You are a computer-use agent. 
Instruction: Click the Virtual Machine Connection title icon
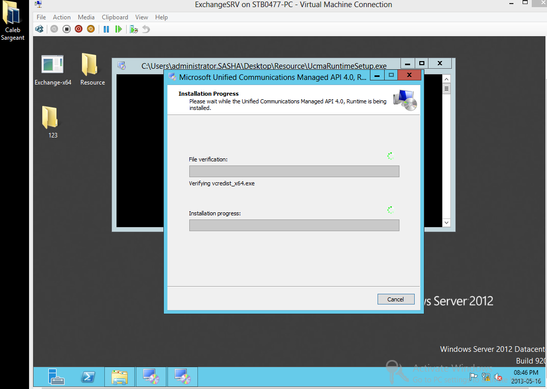tap(39, 4)
